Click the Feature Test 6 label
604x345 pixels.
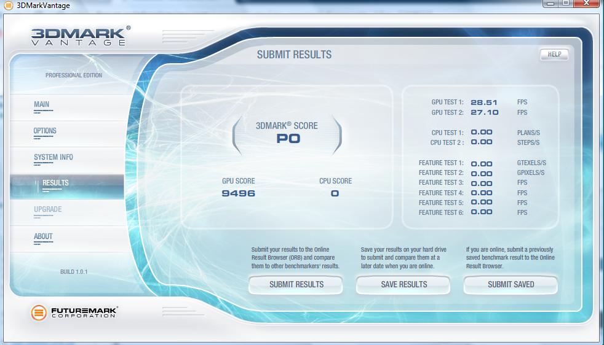(441, 212)
